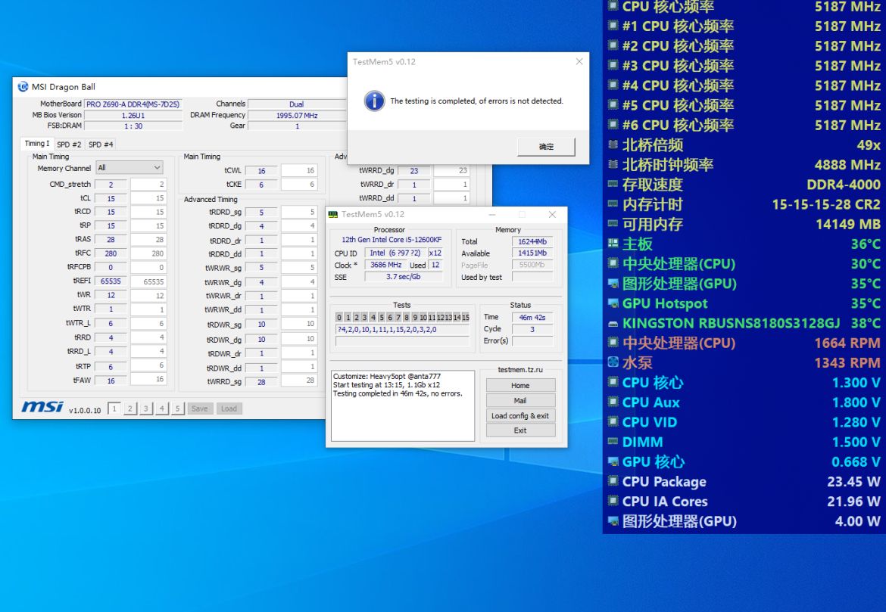Click the 内存计时 memory icon
This screenshot has height=612, width=886.
pos(613,203)
